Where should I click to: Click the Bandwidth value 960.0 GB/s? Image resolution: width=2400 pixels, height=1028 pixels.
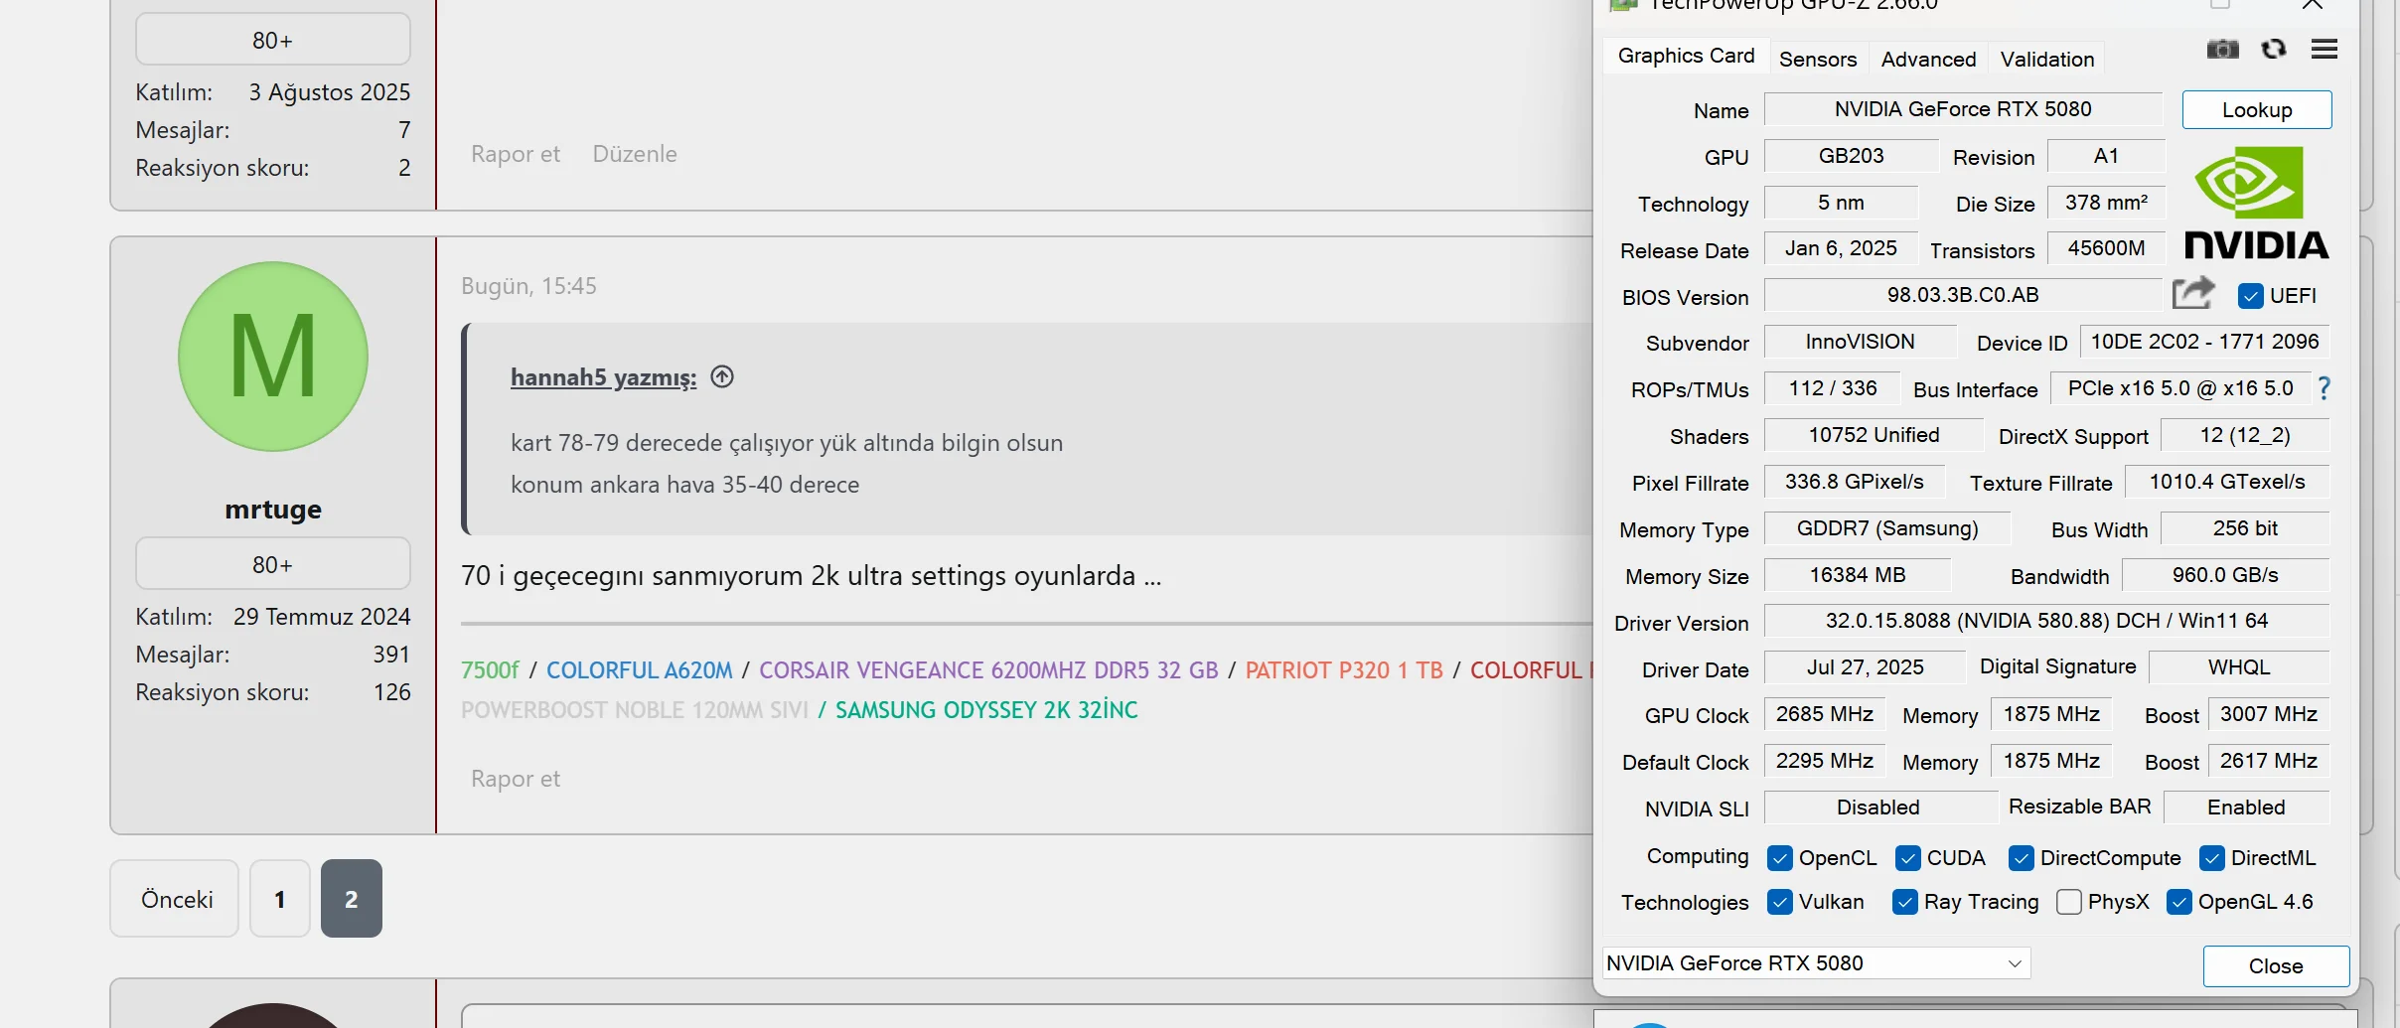(2225, 575)
